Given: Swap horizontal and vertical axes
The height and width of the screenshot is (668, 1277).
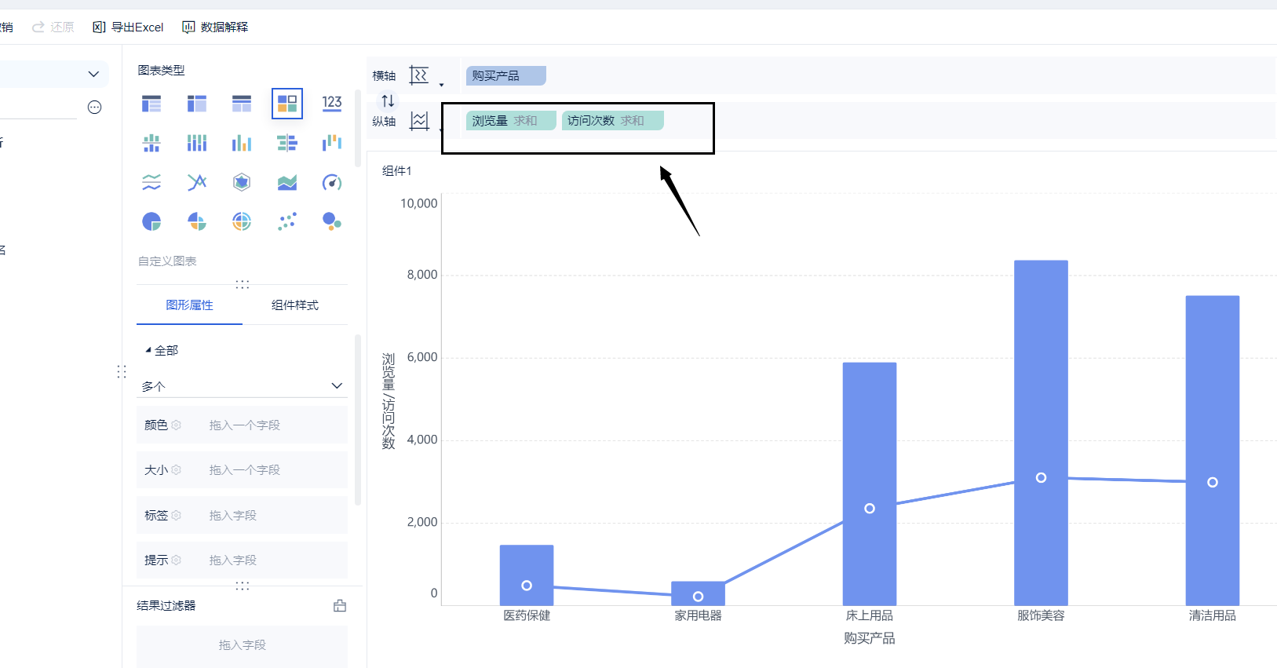Looking at the screenshot, I should (x=388, y=100).
